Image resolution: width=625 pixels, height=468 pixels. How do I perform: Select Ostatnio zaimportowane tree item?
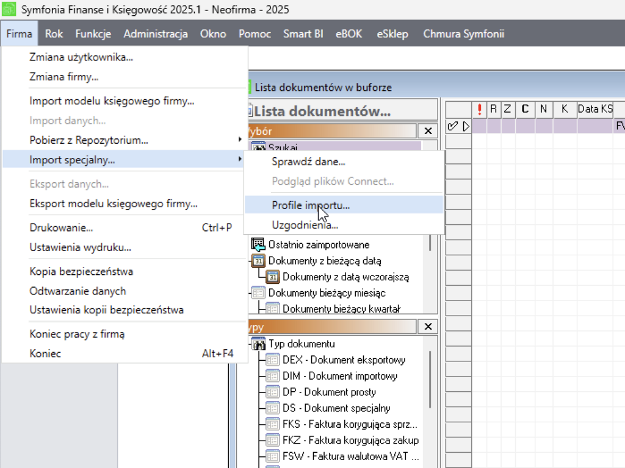click(319, 245)
